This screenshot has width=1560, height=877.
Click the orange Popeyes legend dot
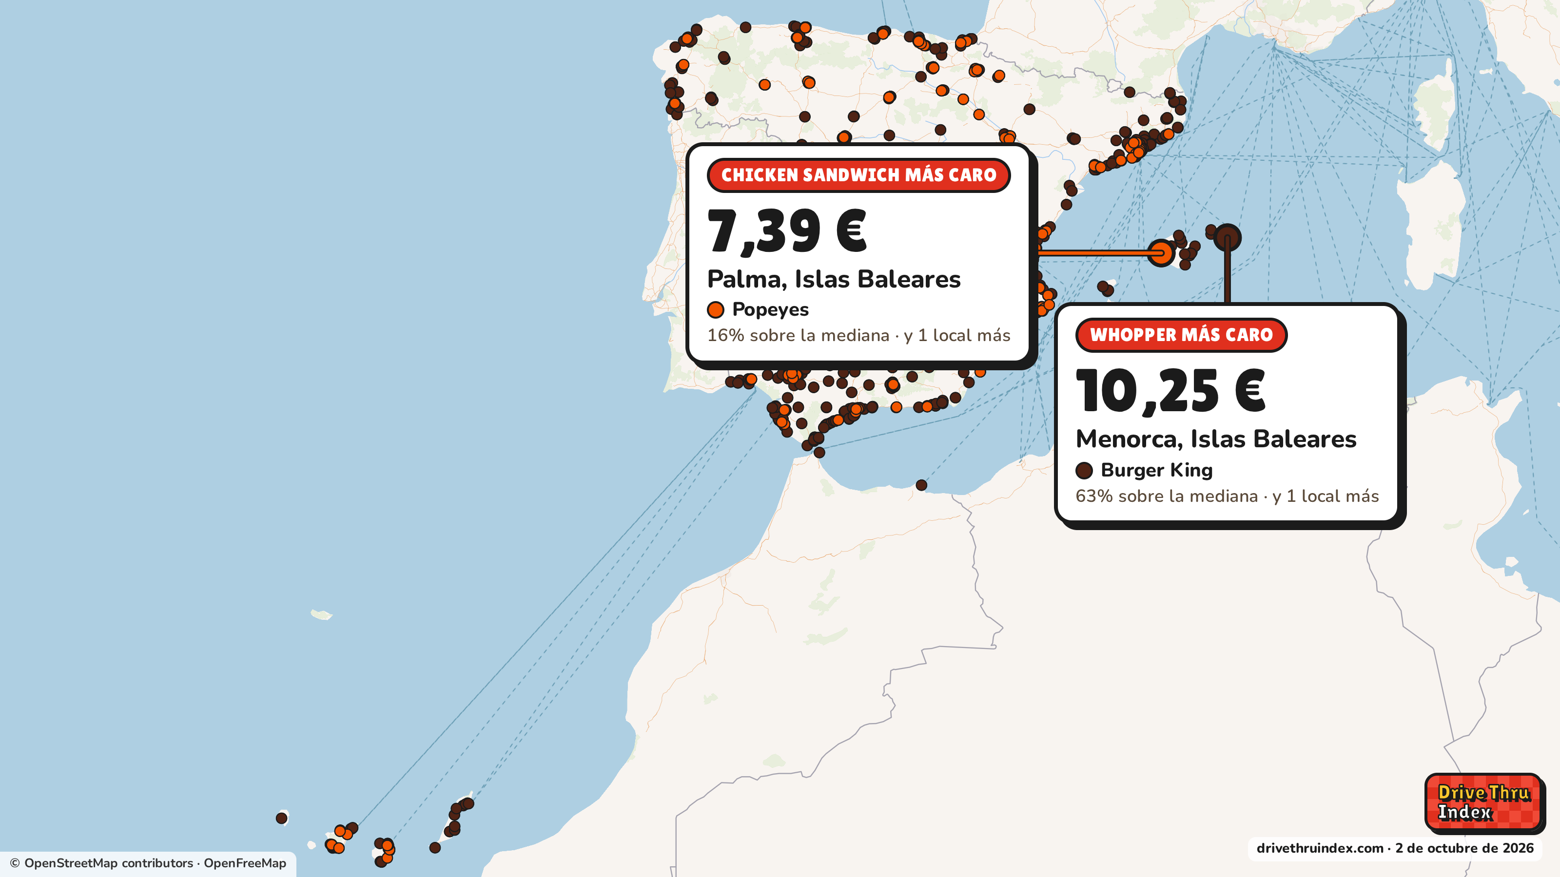(715, 310)
